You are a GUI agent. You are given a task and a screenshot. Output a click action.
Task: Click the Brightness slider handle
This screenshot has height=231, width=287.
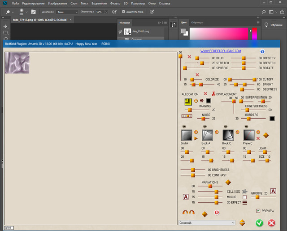[193, 169]
